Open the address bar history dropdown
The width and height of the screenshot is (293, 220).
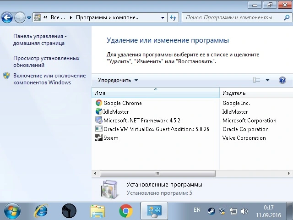pyautogui.click(x=163, y=17)
